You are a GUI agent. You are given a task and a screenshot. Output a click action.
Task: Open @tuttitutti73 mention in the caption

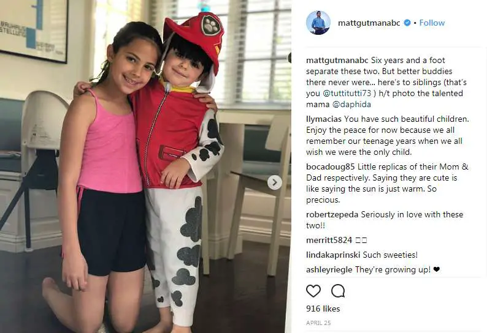coord(347,93)
